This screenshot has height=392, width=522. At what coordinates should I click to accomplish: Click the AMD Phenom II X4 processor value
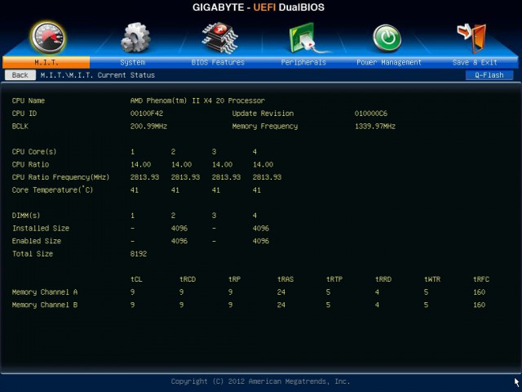[197, 100]
